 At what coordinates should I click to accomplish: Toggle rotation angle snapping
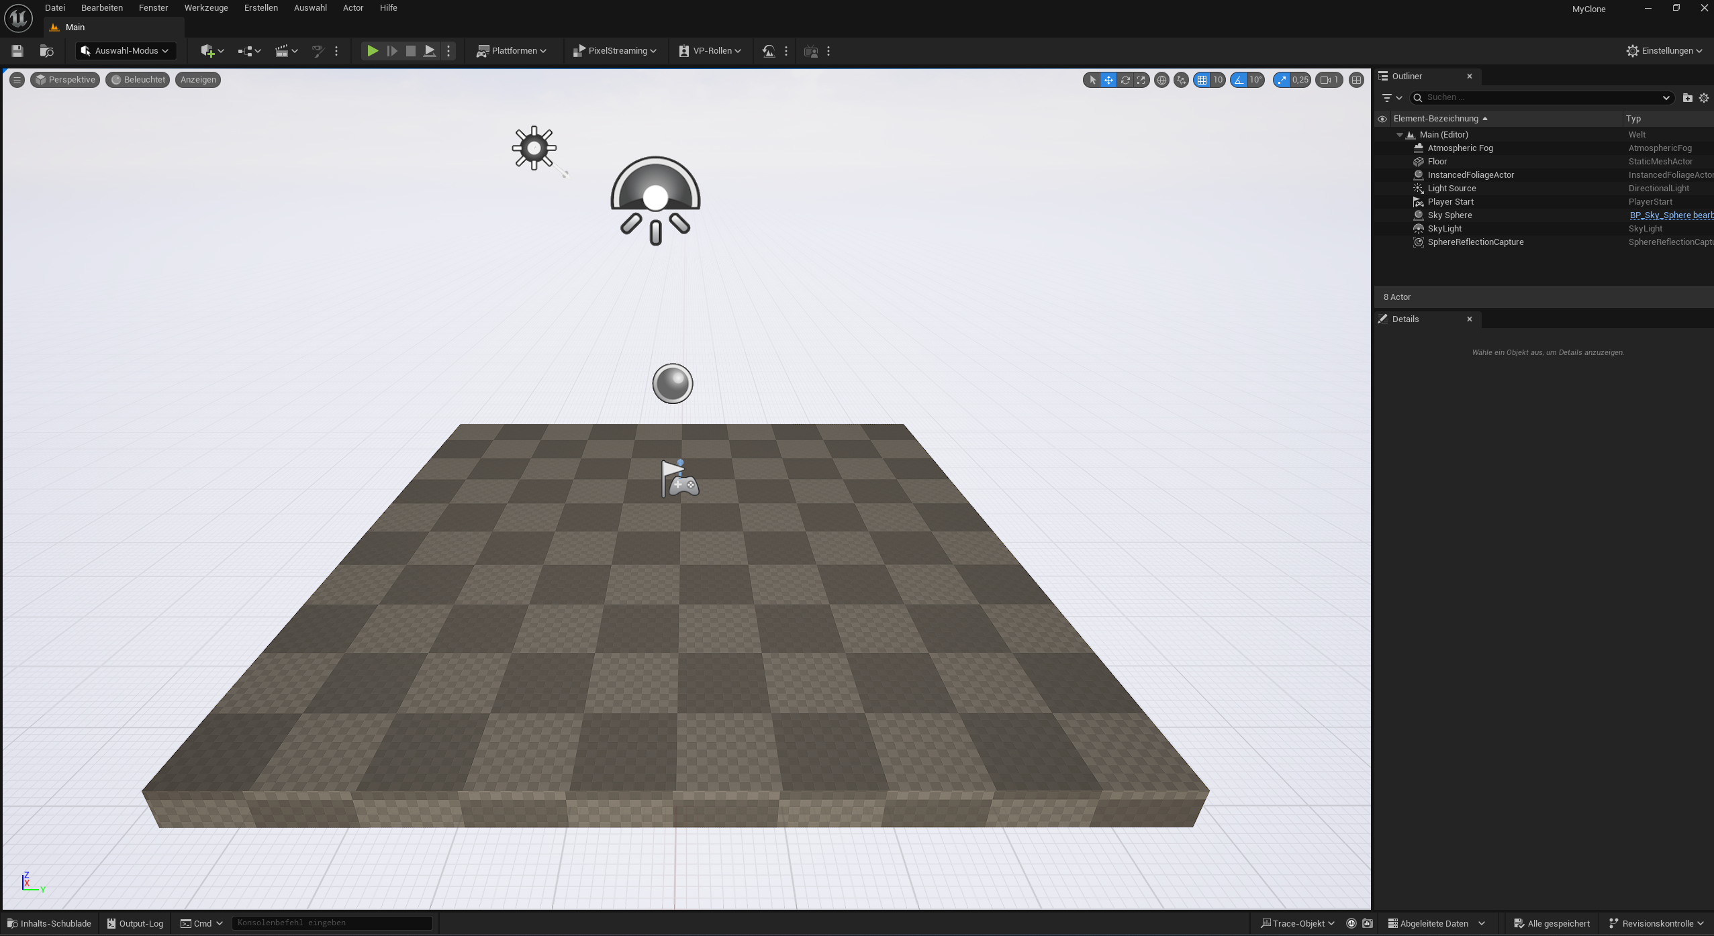[1239, 80]
